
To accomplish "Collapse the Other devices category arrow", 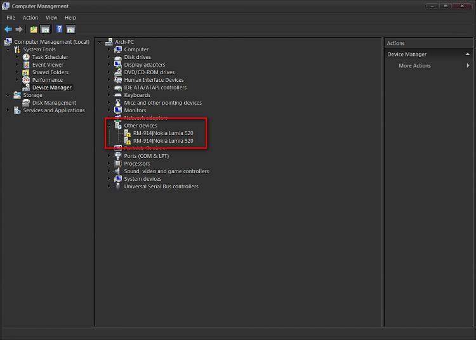I will (x=109, y=126).
